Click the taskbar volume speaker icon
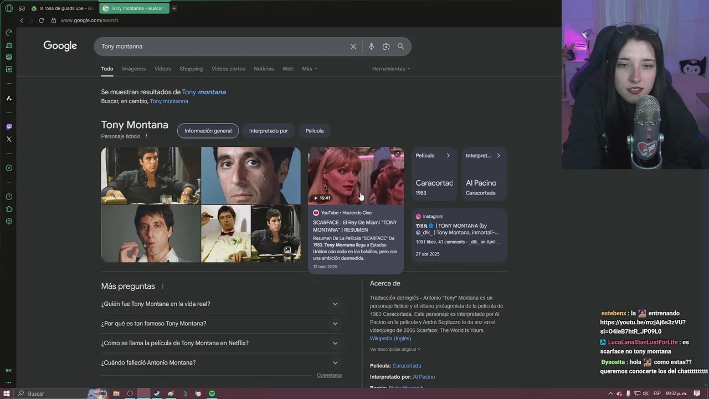 (646, 393)
